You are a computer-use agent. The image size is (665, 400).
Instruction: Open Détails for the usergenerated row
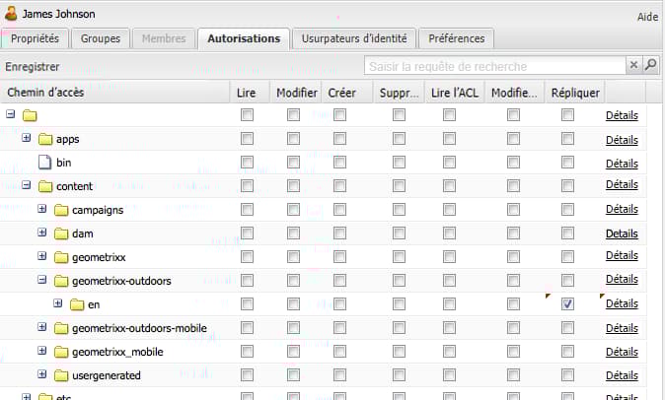(622, 375)
